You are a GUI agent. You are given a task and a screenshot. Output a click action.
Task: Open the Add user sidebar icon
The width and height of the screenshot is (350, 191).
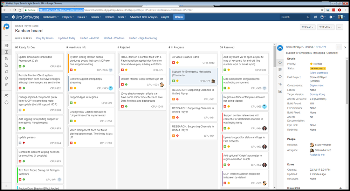click(x=6, y=95)
